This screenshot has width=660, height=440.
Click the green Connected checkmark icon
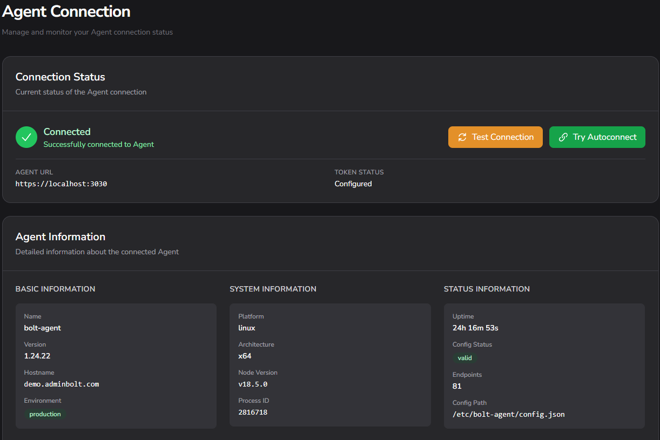(26, 137)
